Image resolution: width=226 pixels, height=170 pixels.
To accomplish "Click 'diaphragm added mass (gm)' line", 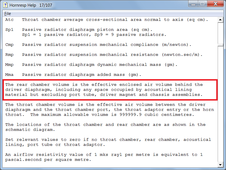I will coord(82,75).
